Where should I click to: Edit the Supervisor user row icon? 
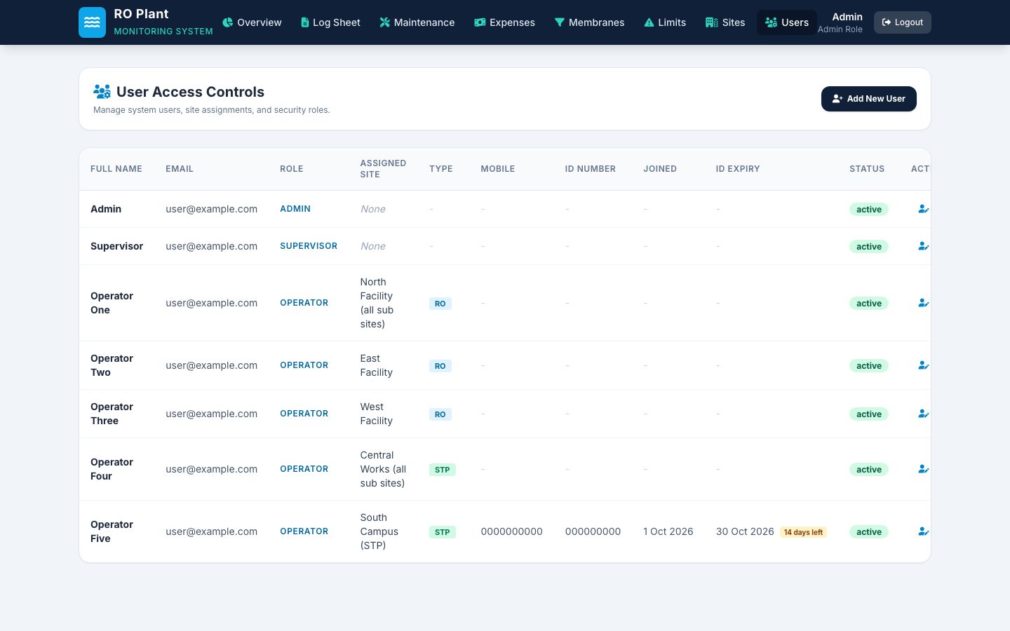click(923, 246)
